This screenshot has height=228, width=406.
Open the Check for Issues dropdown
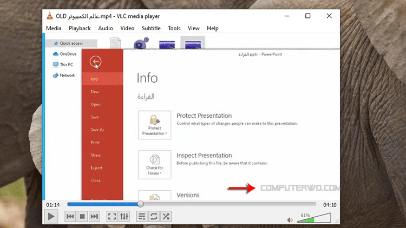coord(155,165)
